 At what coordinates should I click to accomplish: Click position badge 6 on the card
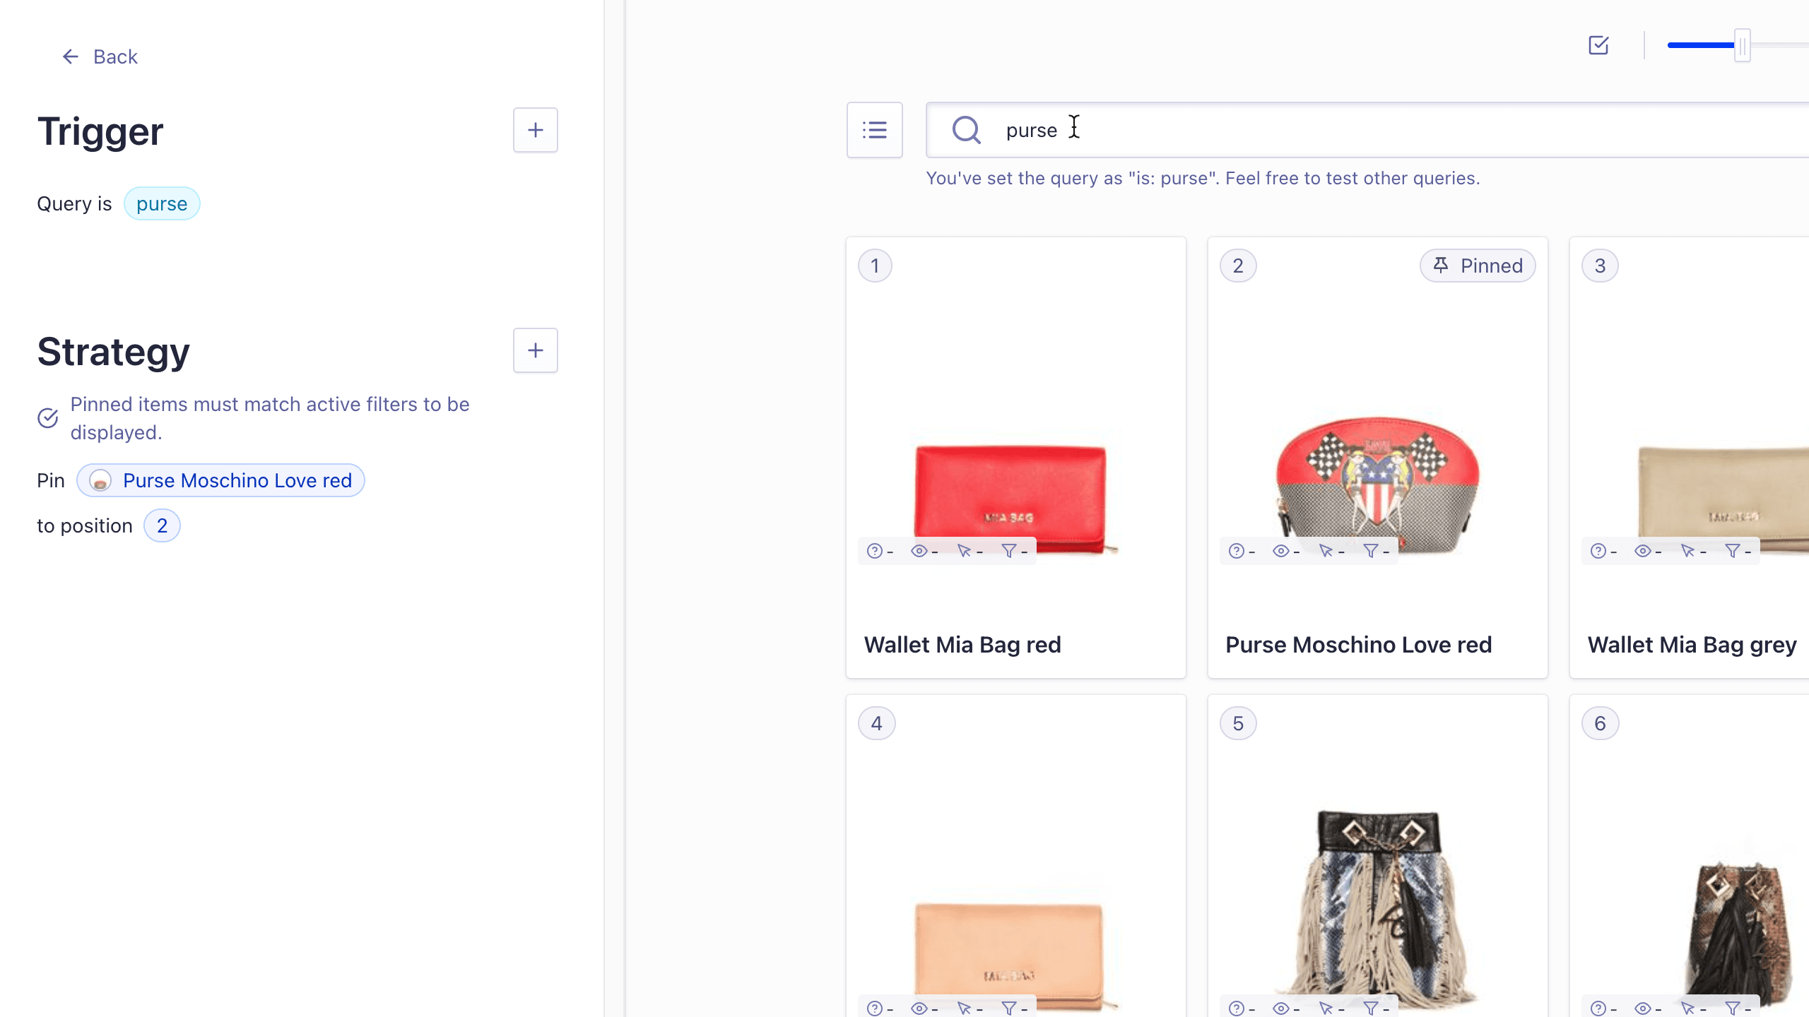click(x=1600, y=723)
